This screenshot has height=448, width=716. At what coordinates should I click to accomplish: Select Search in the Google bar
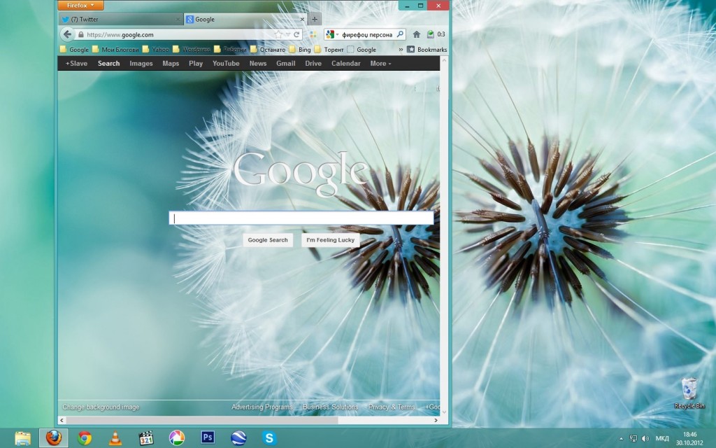coord(108,64)
